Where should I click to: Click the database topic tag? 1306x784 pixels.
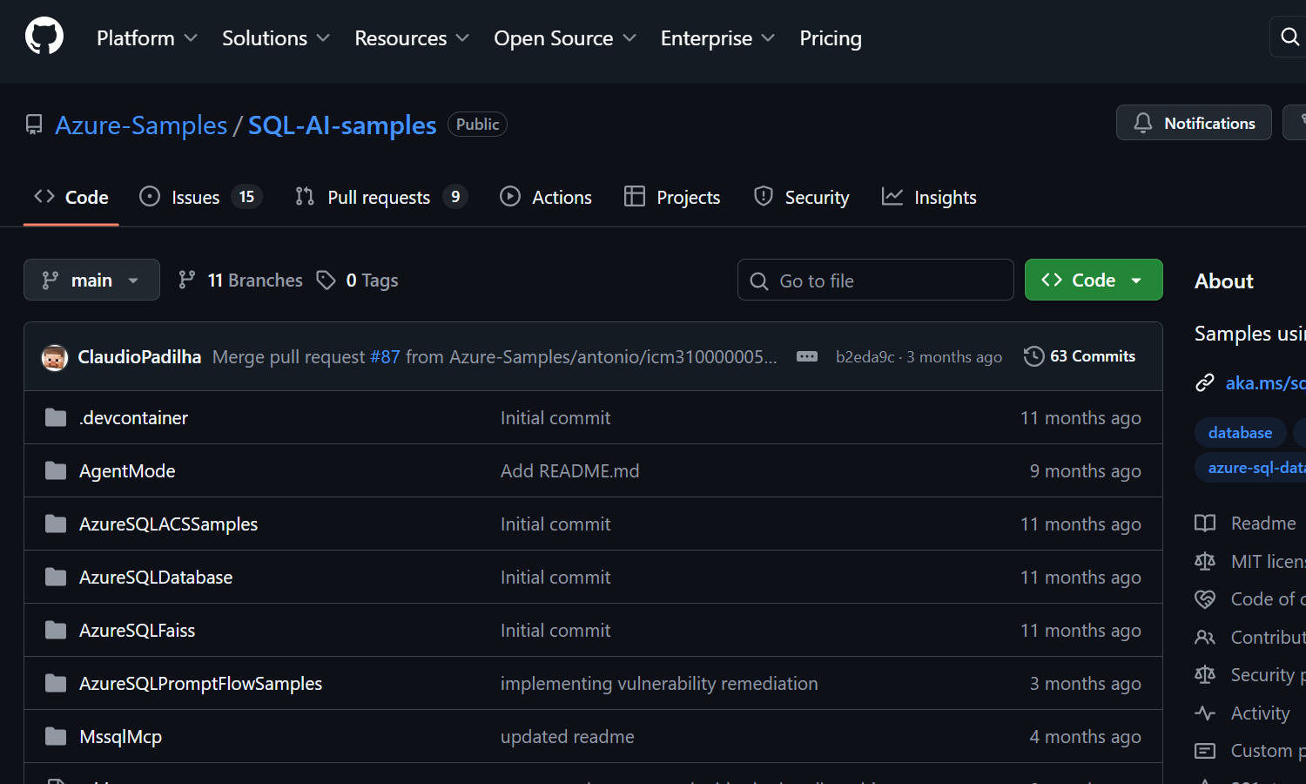pos(1240,433)
